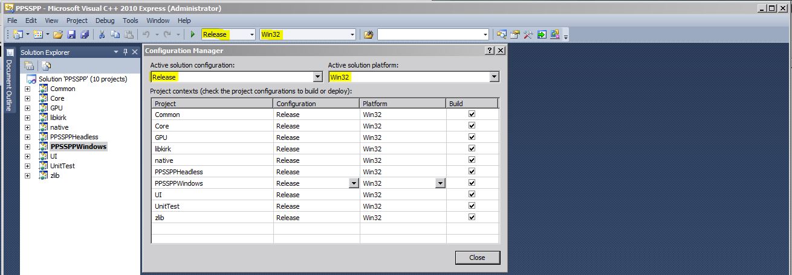Start debugging with the green play arrow

click(x=193, y=35)
